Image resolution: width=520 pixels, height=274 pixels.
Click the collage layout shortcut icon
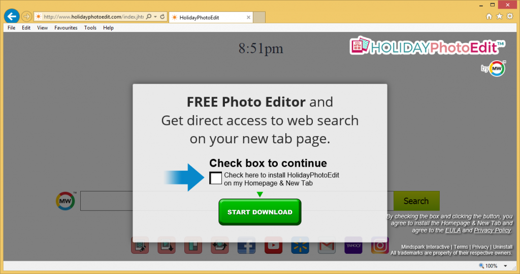[193, 246]
